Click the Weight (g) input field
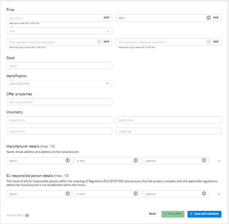Image resolution: width=229 pixels, height=224 pixels. [x=168, y=131]
